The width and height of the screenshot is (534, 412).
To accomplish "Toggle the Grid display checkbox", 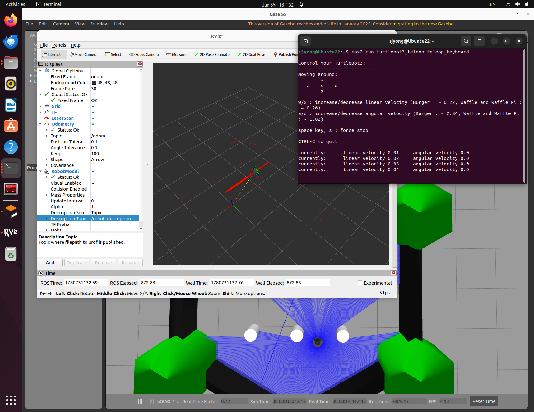I will click(93, 106).
